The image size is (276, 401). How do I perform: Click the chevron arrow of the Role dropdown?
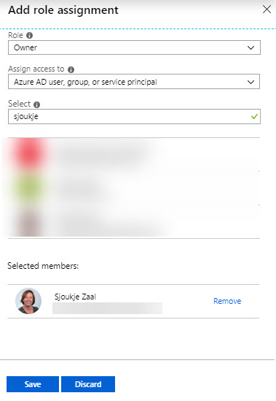coord(251,47)
